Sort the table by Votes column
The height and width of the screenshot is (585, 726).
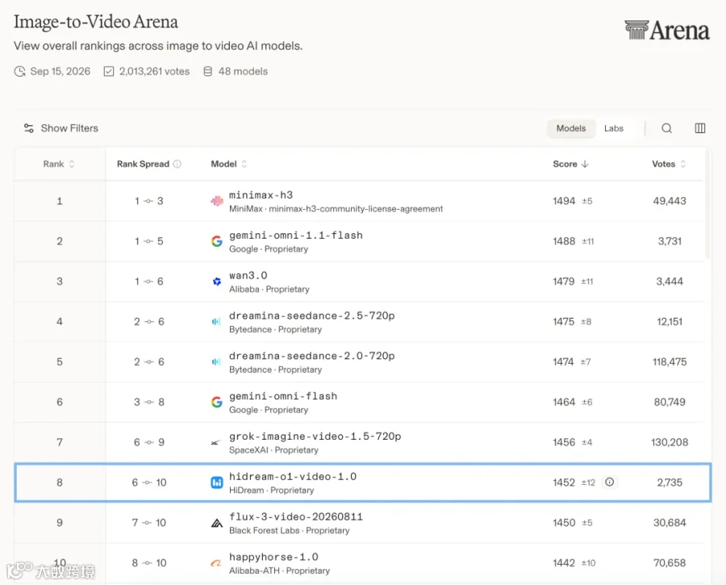[669, 164]
